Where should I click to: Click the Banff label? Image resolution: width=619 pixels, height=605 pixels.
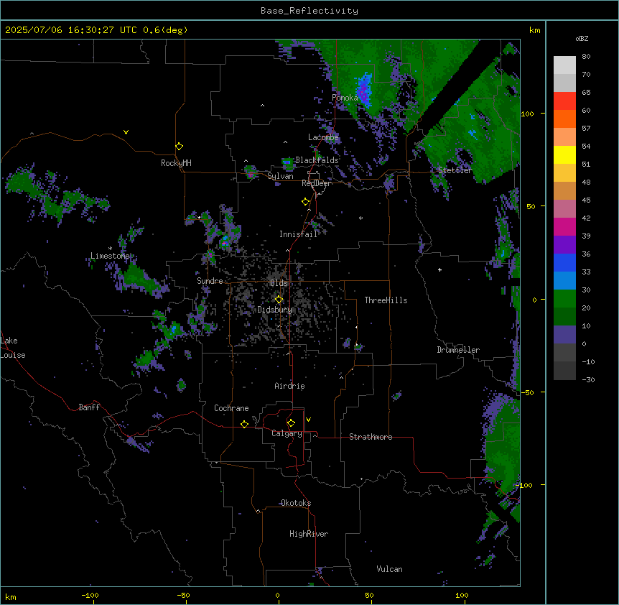89,407
